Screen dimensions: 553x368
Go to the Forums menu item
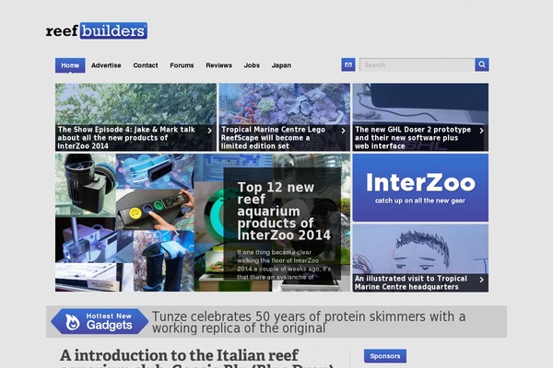(182, 65)
